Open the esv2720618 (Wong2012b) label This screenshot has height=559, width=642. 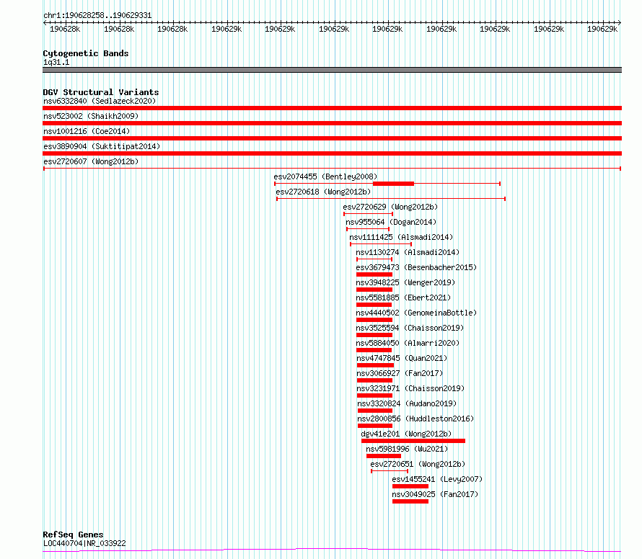point(323,192)
